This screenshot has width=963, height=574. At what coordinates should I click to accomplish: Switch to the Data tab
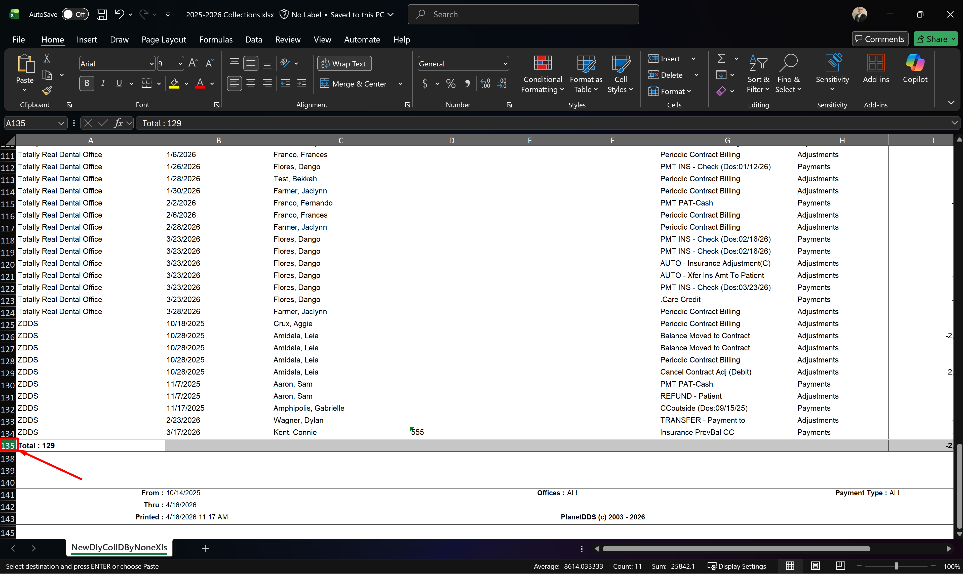click(253, 39)
